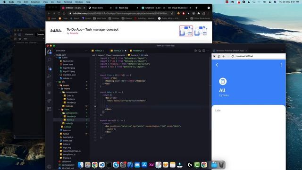Click the clipboard icon above All in preview
Viewport: 302px width, 170px height.
point(223,81)
